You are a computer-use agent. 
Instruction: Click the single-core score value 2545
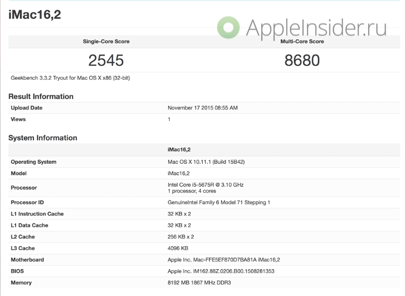[x=106, y=60]
